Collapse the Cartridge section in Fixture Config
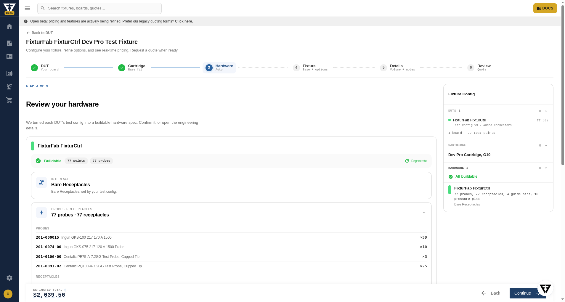 [546, 145]
